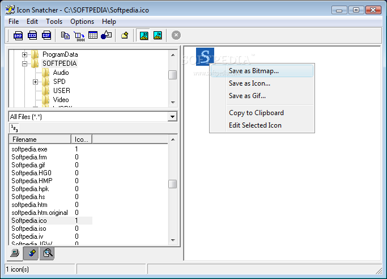Select softpedia.exe in file list
The height and width of the screenshot is (279, 387).
[x=29, y=149]
